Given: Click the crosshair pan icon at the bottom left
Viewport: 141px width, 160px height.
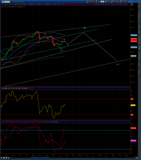Looking at the screenshot, I should (x=1, y=158).
